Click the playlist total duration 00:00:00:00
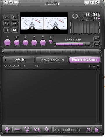 pos(12,67)
